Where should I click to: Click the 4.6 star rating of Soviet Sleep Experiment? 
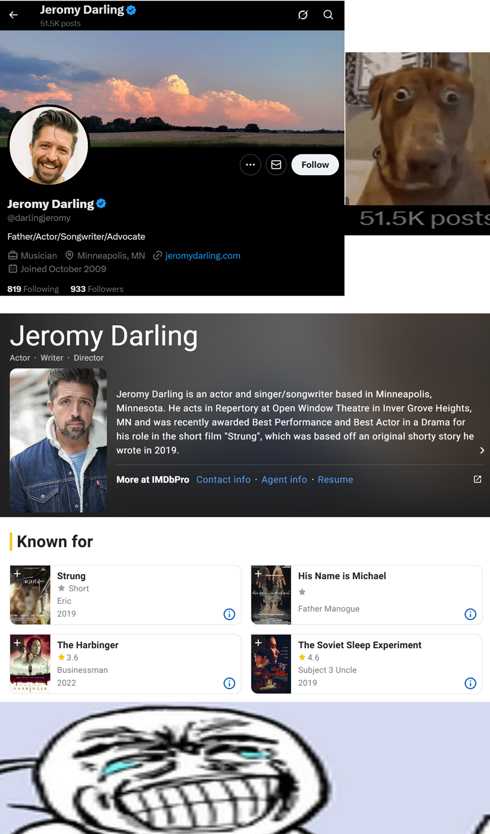point(309,658)
